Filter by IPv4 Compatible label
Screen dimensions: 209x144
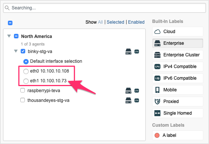pos(178,67)
